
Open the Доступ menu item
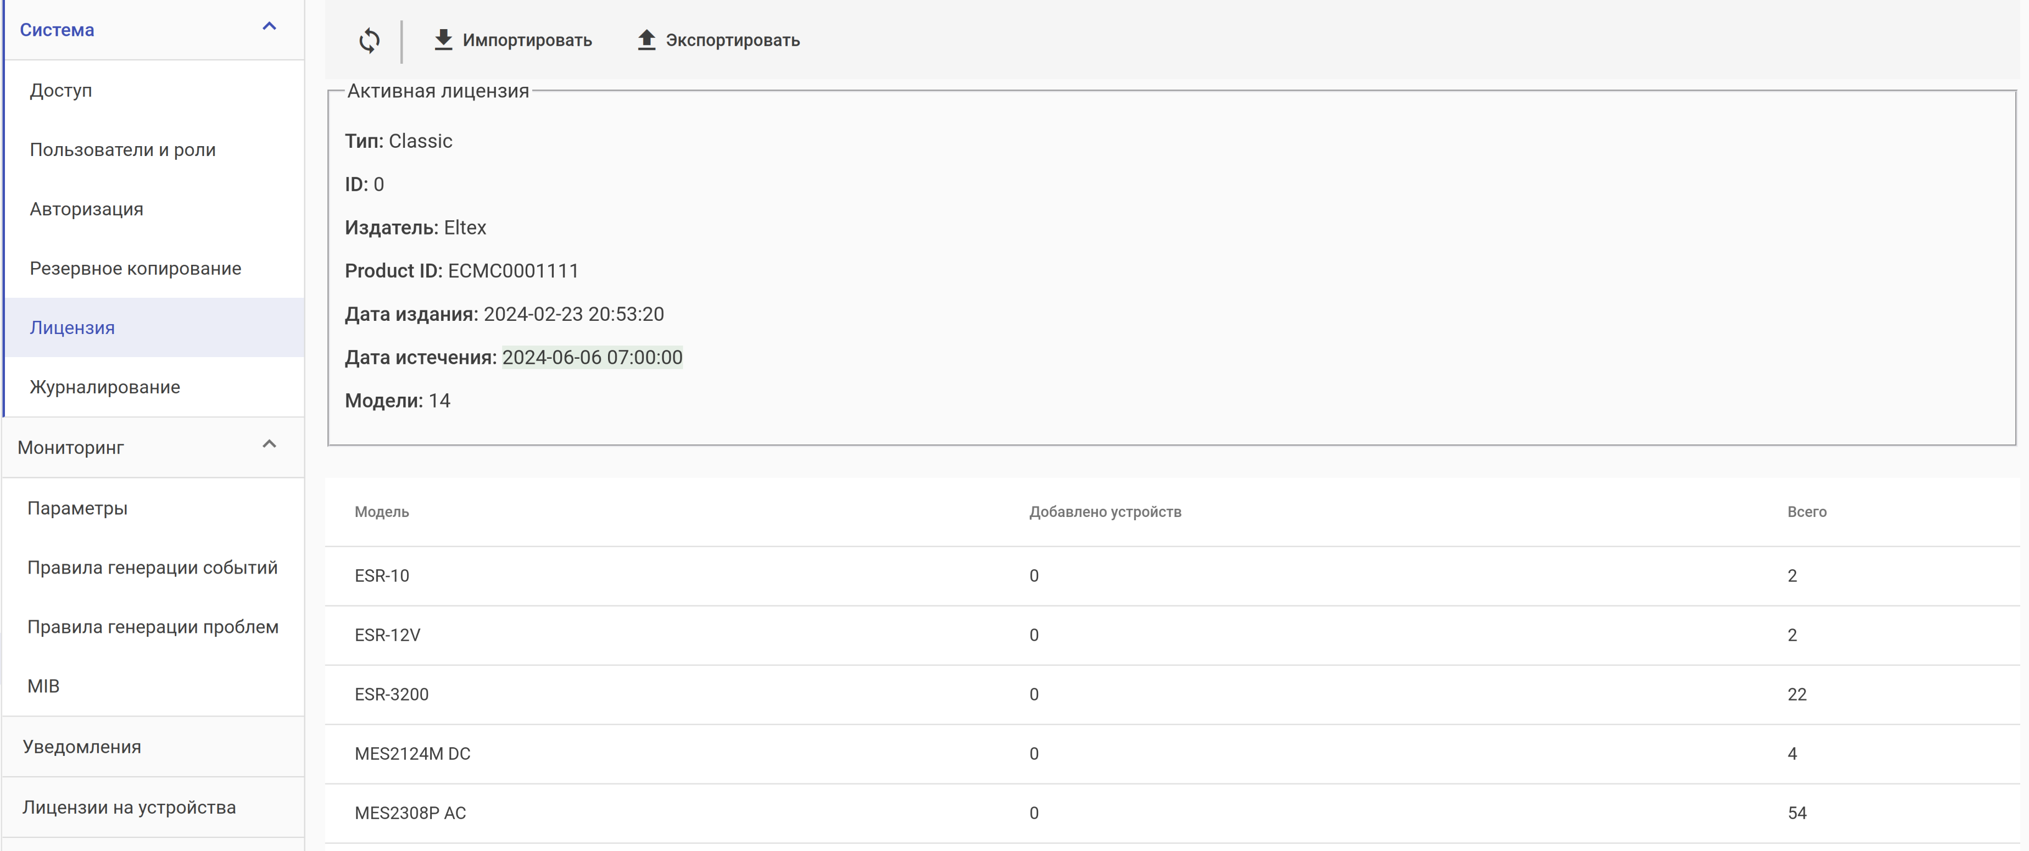point(60,91)
